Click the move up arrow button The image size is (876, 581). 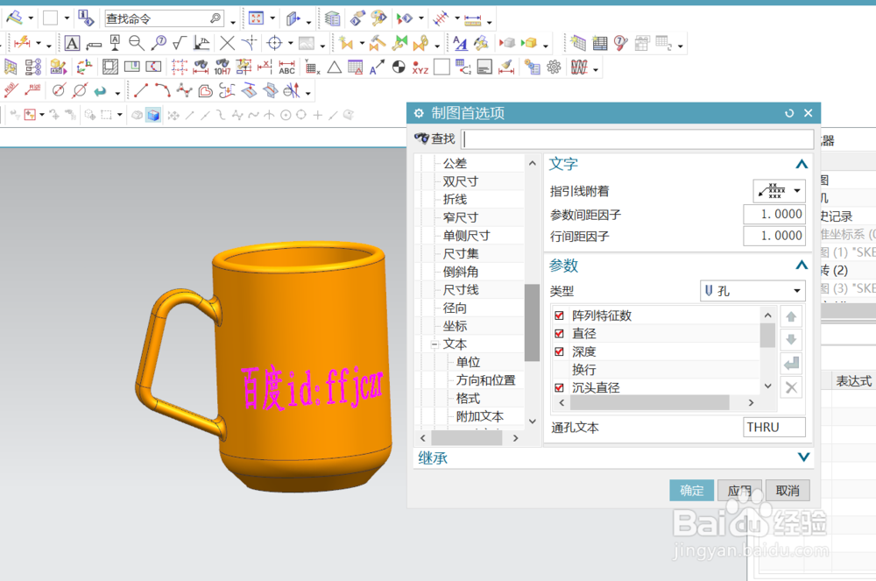click(x=791, y=316)
